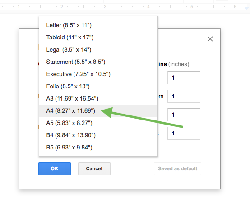This screenshot has width=250, height=206.
Task: Edit the bottom margin input field
Action: pos(184,96)
